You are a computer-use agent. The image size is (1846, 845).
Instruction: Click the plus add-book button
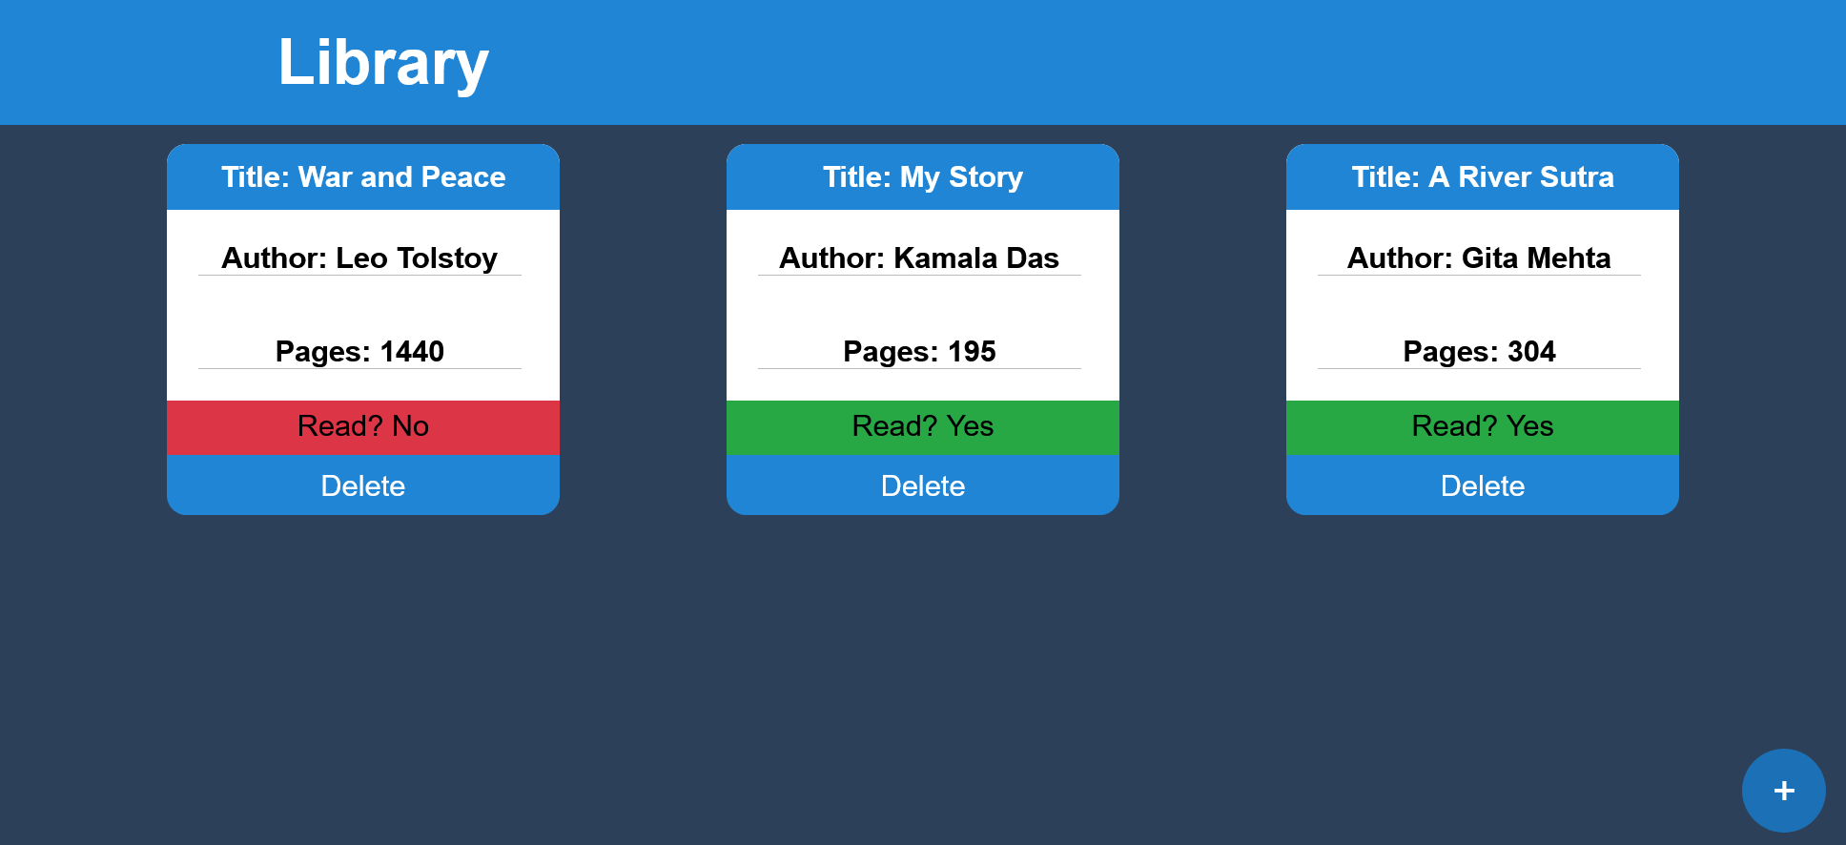1783,791
